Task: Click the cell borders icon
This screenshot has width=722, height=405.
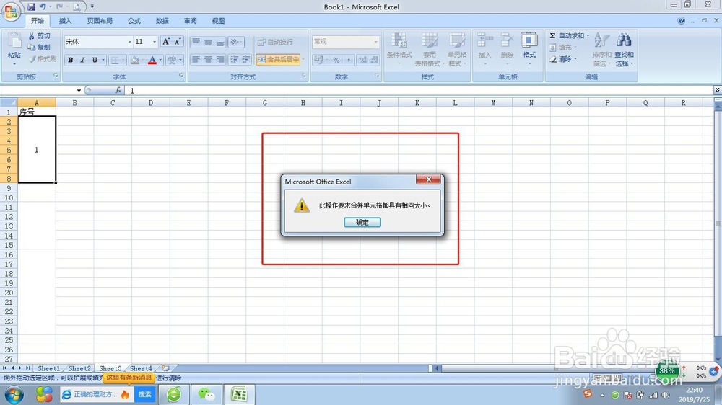Action: click(x=115, y=60)
